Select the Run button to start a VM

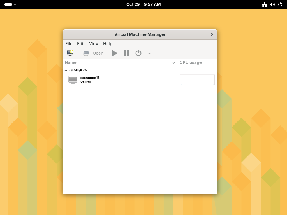tap(114, 53)
